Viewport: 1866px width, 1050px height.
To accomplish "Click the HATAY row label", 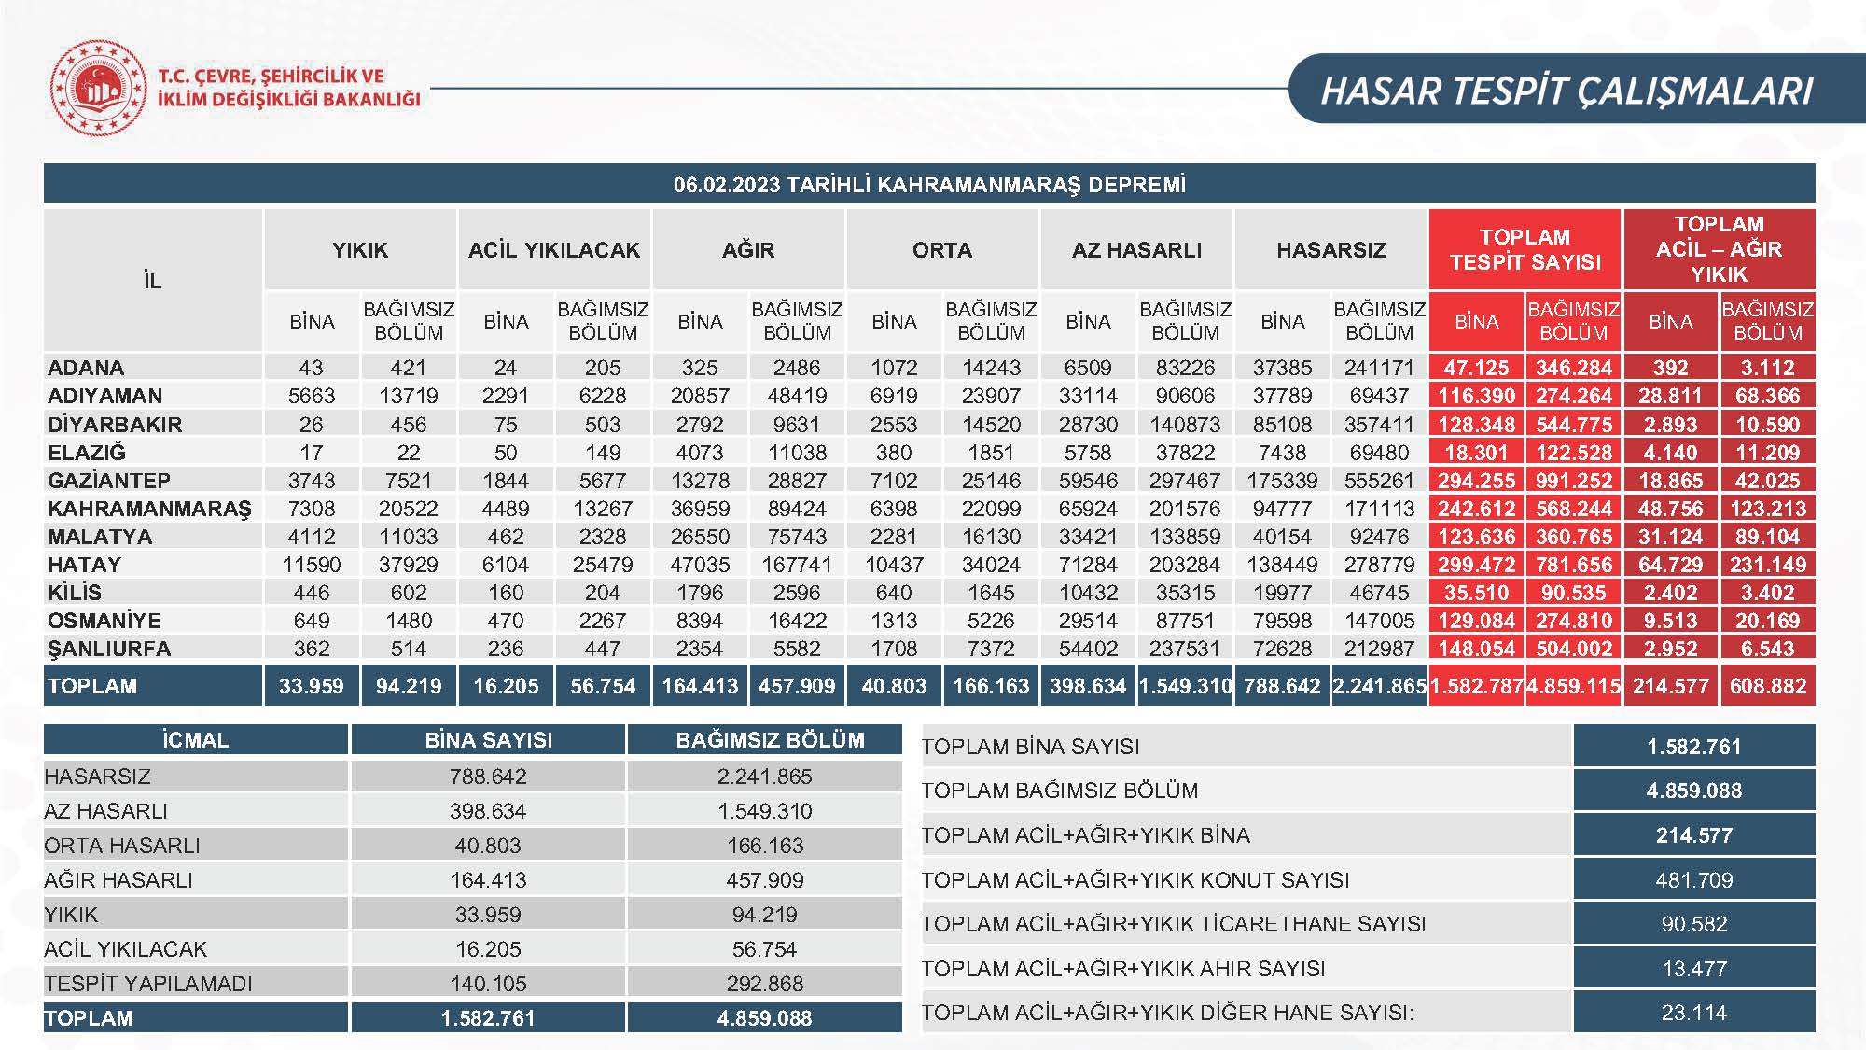I will point(85,565).
